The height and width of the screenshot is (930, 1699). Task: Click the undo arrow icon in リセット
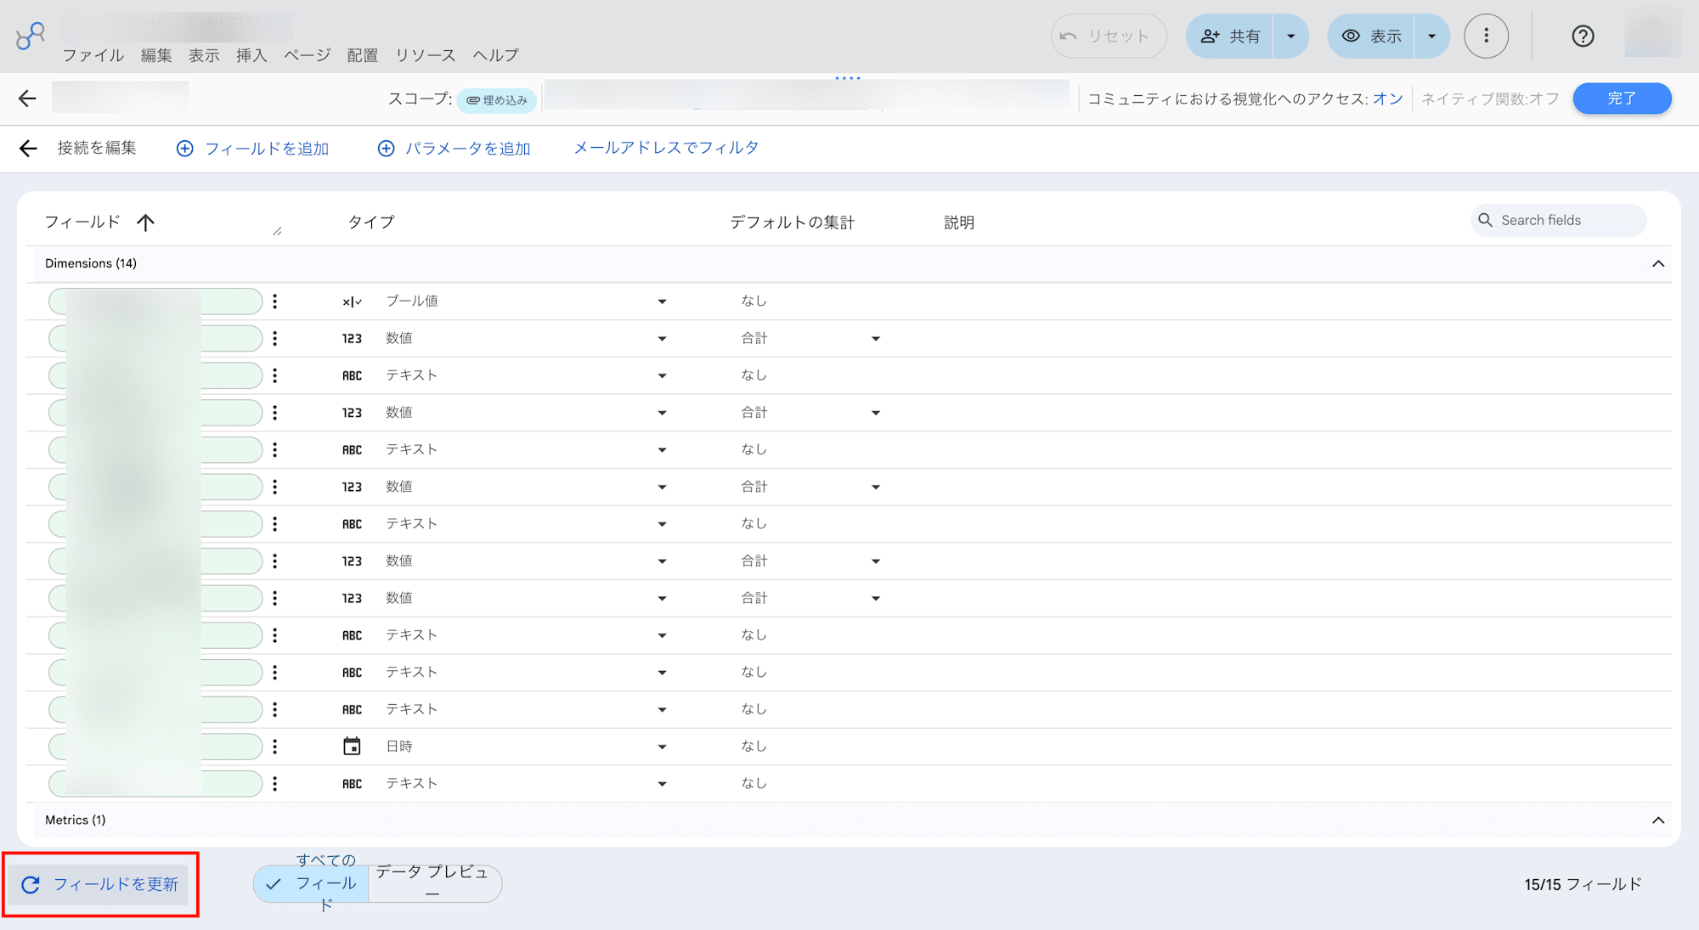(1069, 36)
